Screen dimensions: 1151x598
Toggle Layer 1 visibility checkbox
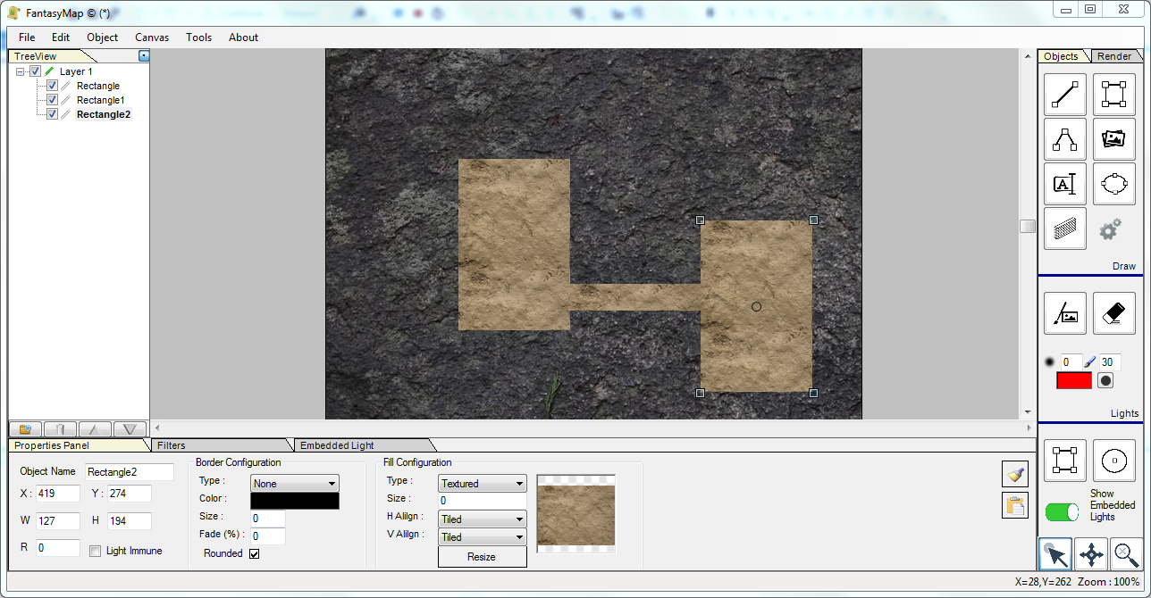click(x=35, y=71)
